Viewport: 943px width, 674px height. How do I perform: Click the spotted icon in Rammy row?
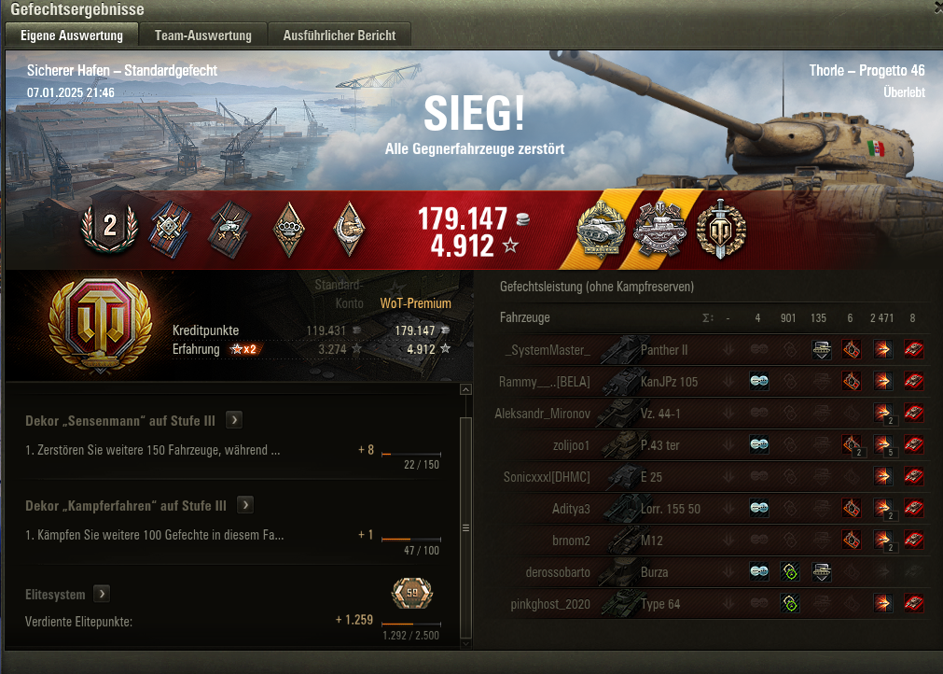(x=759, y=381)
